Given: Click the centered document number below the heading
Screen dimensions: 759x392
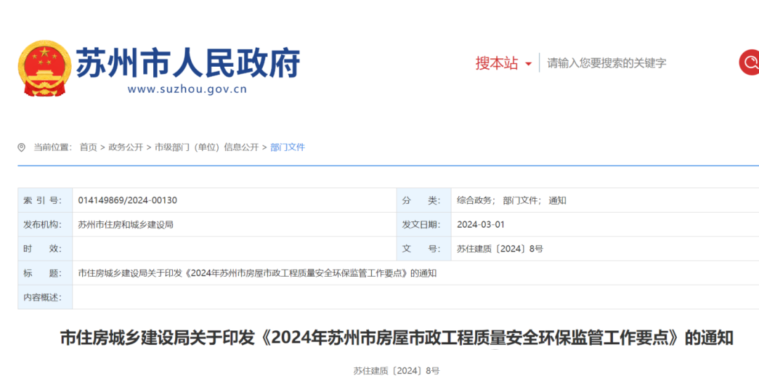Looking at the screenshot, I should click(x=396, y=370).
